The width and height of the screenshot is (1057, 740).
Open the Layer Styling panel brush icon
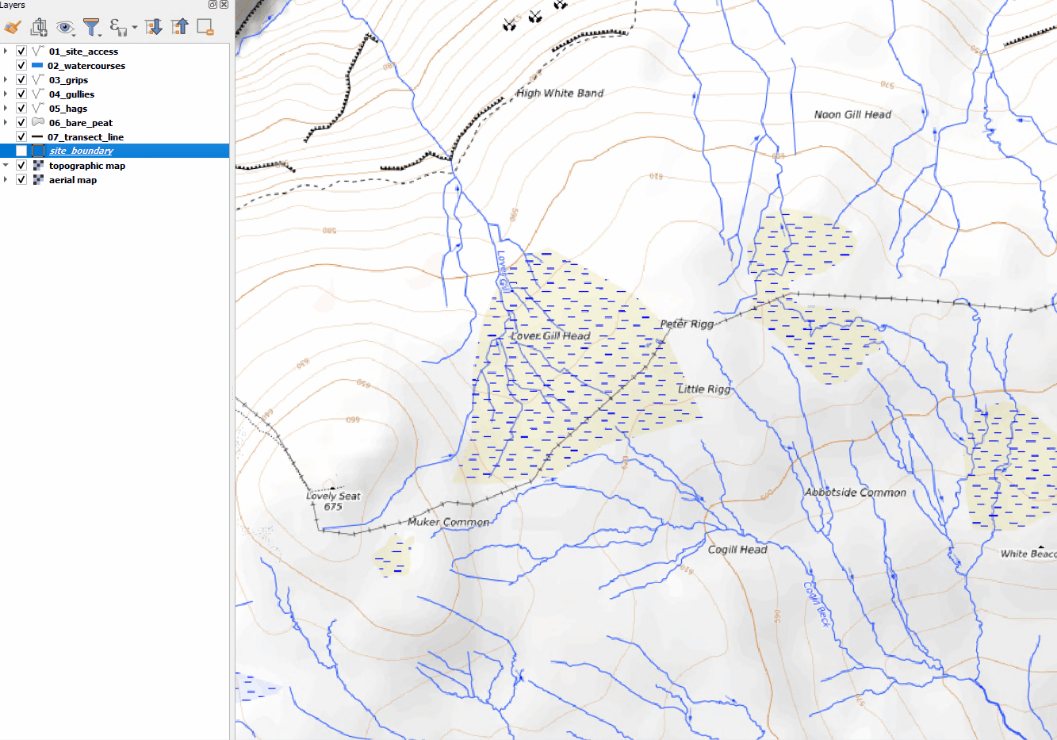(12, 28)
